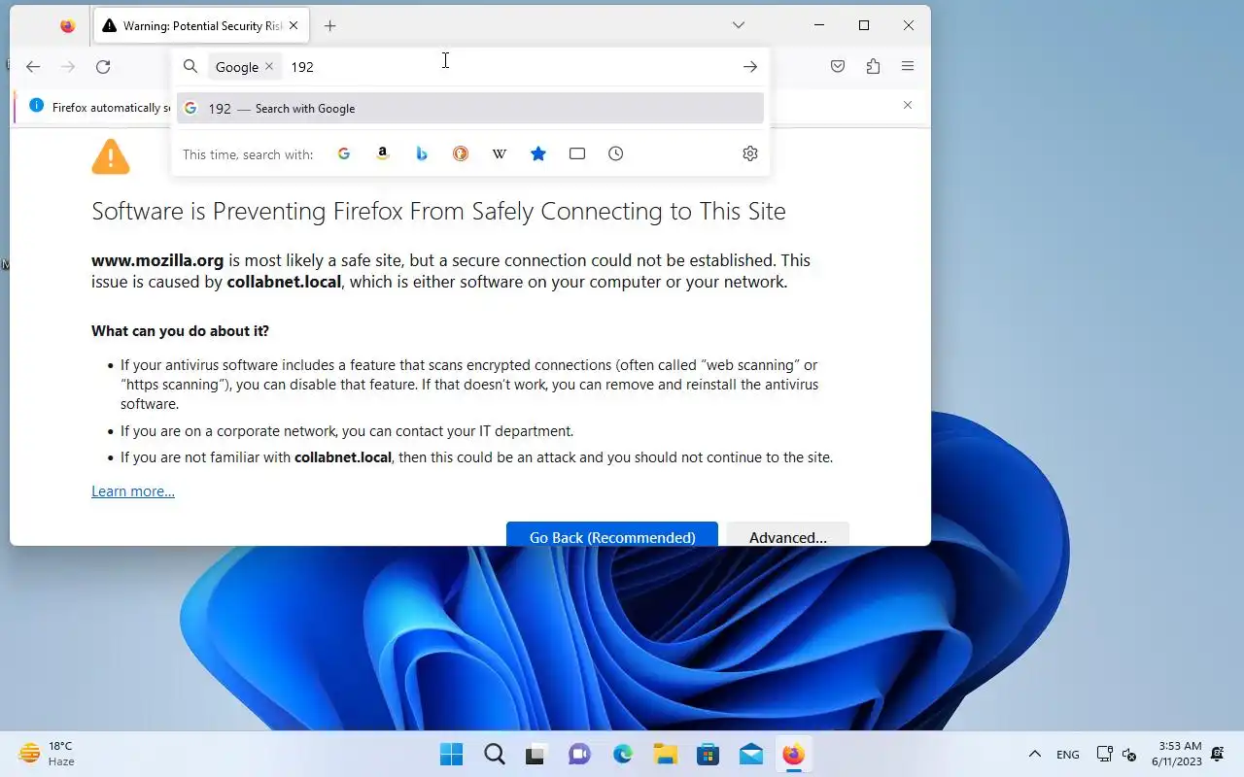Search this time with Google
1244x777 pixels.
coord(344,153)
